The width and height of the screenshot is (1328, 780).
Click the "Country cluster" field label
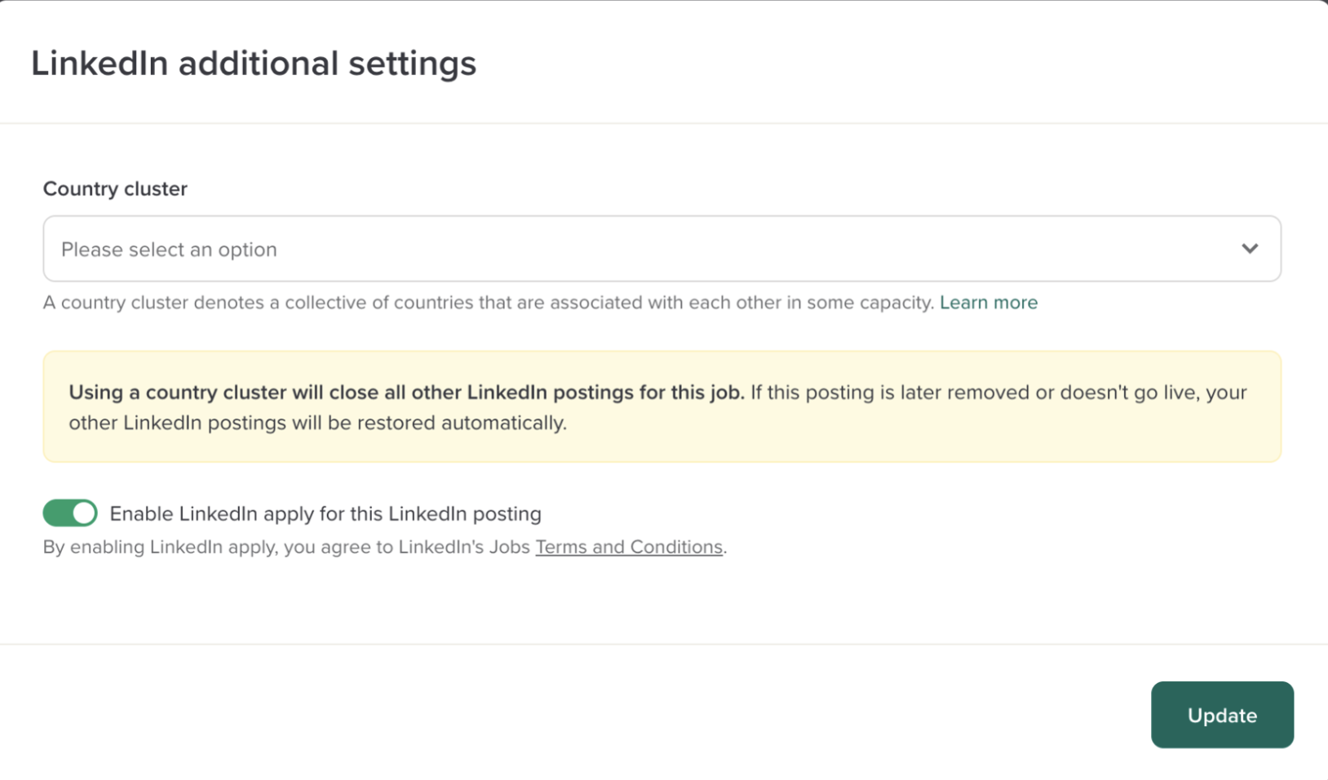[115, 189]
